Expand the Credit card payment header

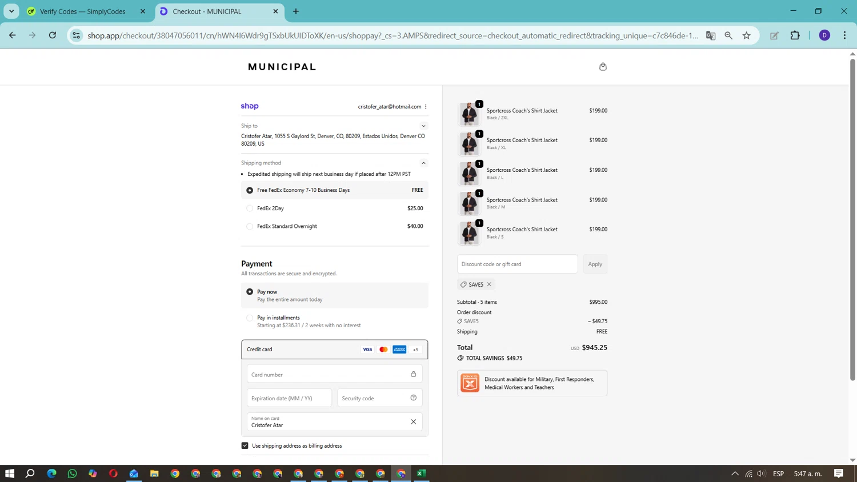[x=335, y=350]
